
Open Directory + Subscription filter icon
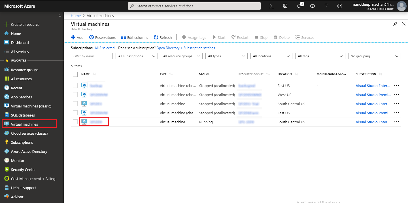(285, 6)
